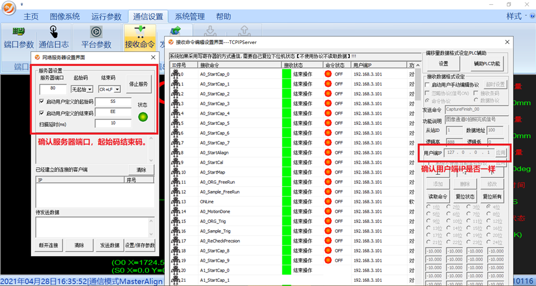
Task: Click the red OFF indicator for A0_StartCap_3
Action: click(x=328, y=103)
